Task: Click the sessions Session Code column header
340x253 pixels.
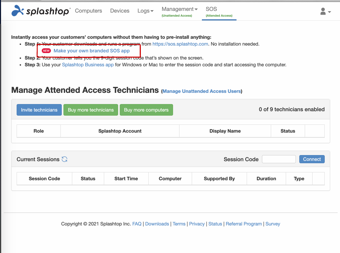Action: (44, 179)
